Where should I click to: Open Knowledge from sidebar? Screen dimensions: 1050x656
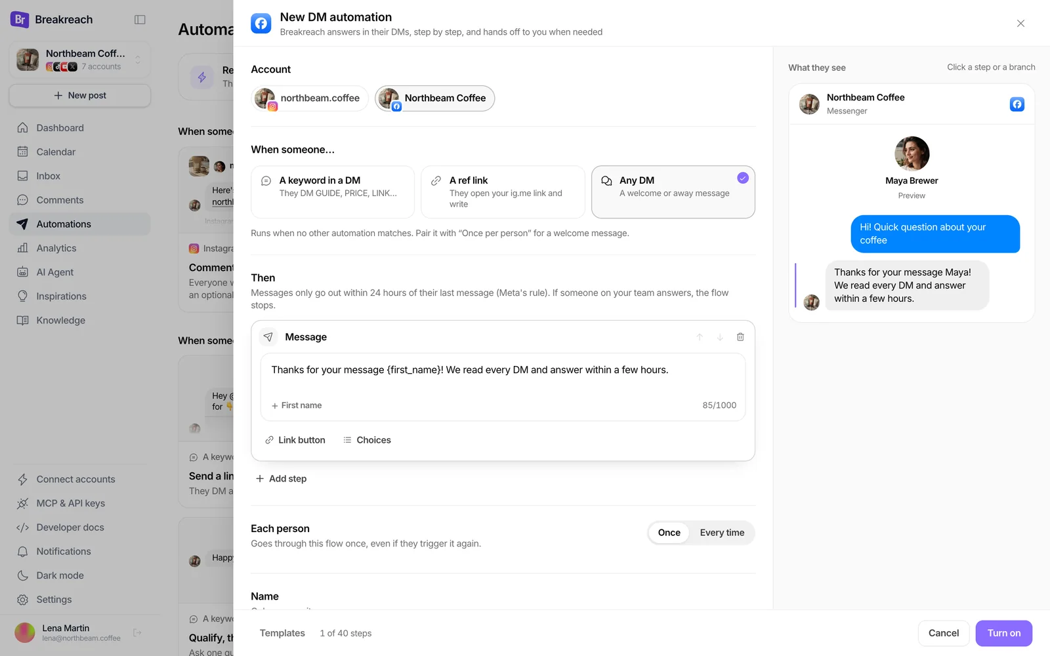pyautogui.click(x=79, y=320)
